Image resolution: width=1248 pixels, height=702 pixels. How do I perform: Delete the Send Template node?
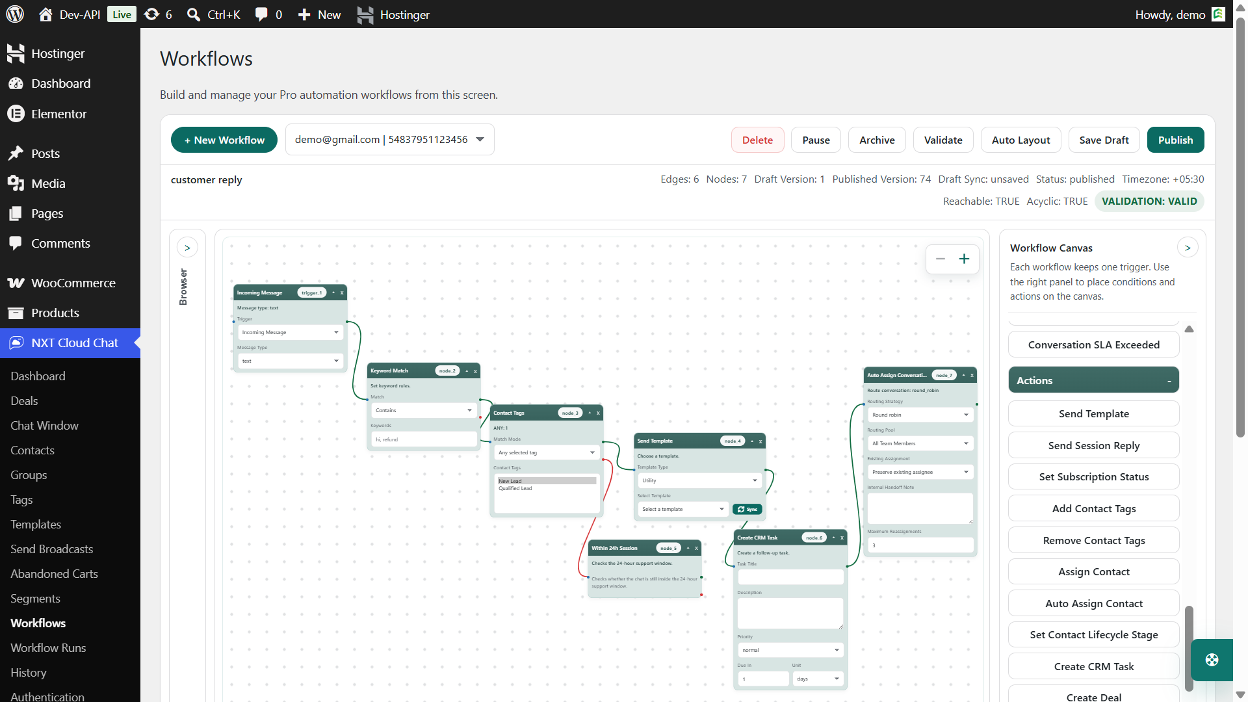pos(760,441)
